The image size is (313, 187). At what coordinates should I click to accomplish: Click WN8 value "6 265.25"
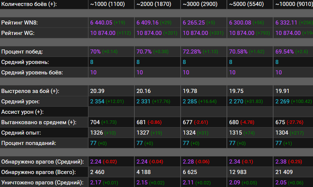pyautogui.click(x=194, y=23)
